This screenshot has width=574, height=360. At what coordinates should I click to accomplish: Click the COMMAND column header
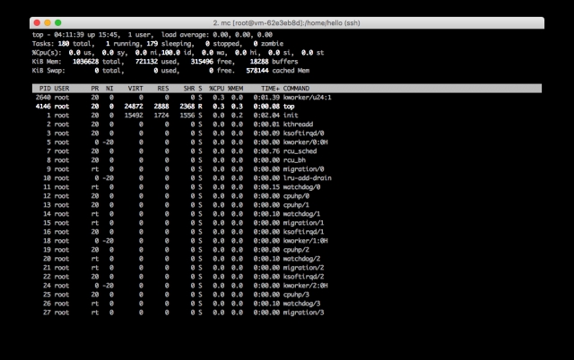(x=296, y=89)
